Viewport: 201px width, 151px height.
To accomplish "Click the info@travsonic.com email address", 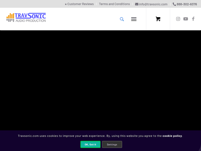I will 153,4.
